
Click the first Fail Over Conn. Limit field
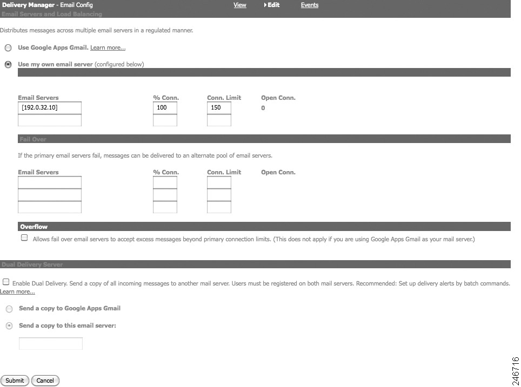click(x=219, y=182)
